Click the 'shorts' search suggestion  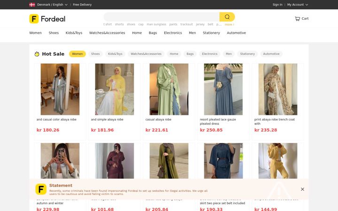[x=119, y=24]
